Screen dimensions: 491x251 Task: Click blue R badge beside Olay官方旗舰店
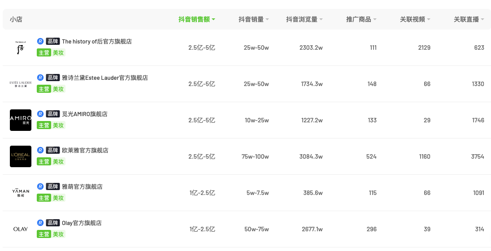point(40,223)
